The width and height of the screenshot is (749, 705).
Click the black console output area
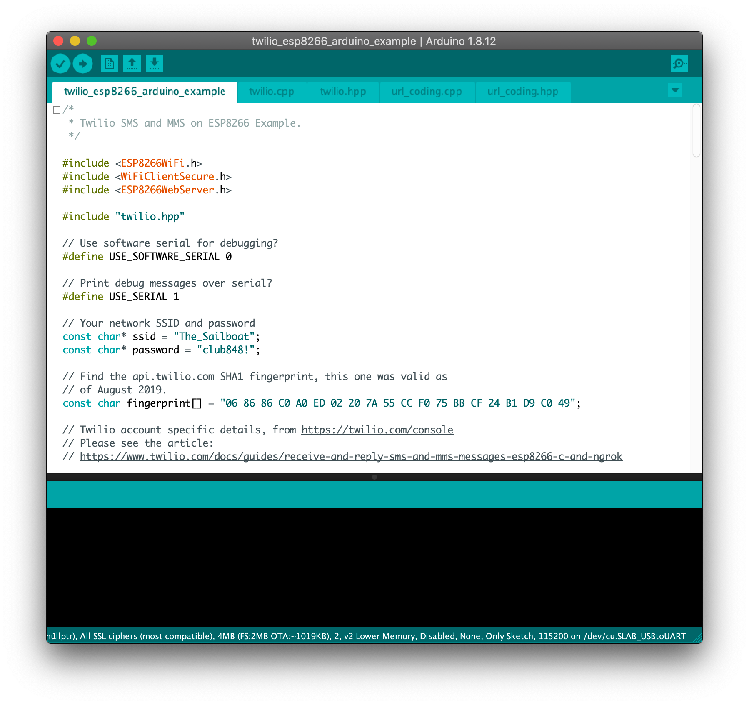coord(374,567)
